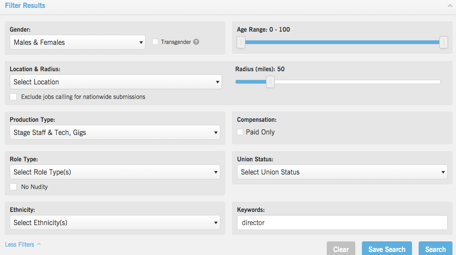Enable the No Nudity checkbox
Viewport: 456px width, 255px height.
(13, 187)
